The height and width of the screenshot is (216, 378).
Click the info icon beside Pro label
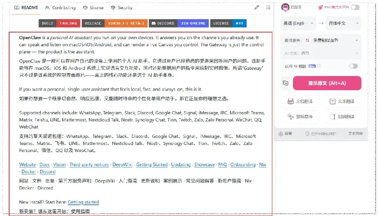(319, 66)
